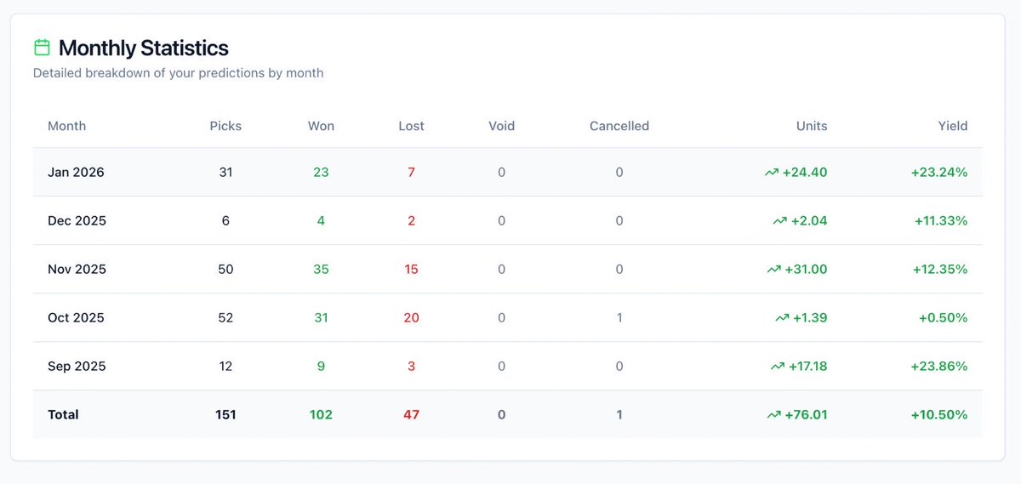The image size is (1021, 484).
Task: Click the Void column header
Action: click(x=501, y=126)
